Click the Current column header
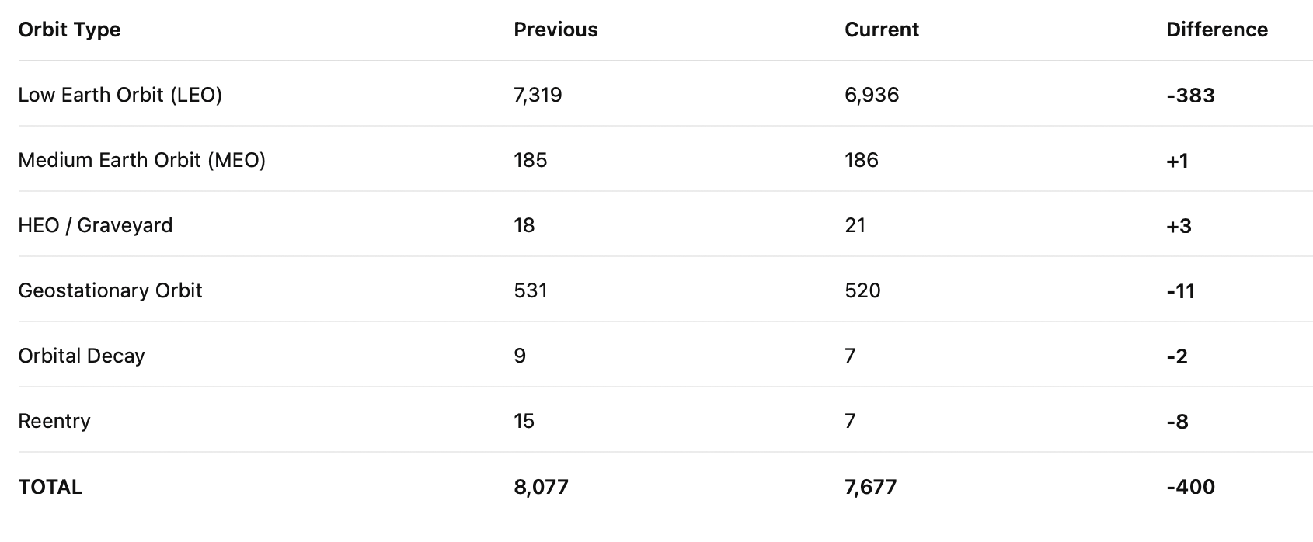 (881, 30)
